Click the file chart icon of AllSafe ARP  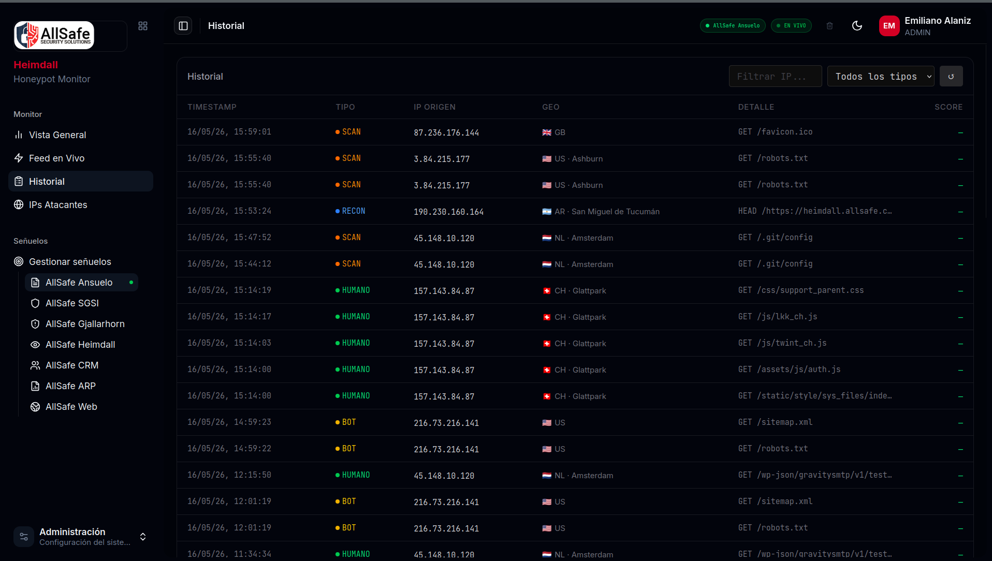click(x=35, y=386)
